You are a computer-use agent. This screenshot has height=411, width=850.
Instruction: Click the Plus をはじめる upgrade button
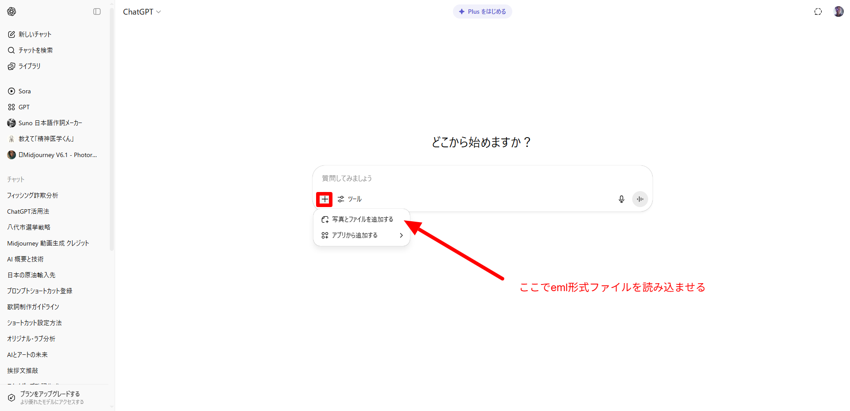[482, 12]
